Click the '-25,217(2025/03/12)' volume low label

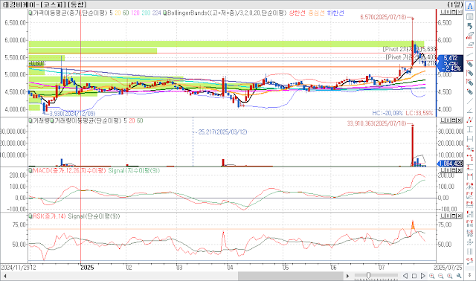tap(222, 132)
